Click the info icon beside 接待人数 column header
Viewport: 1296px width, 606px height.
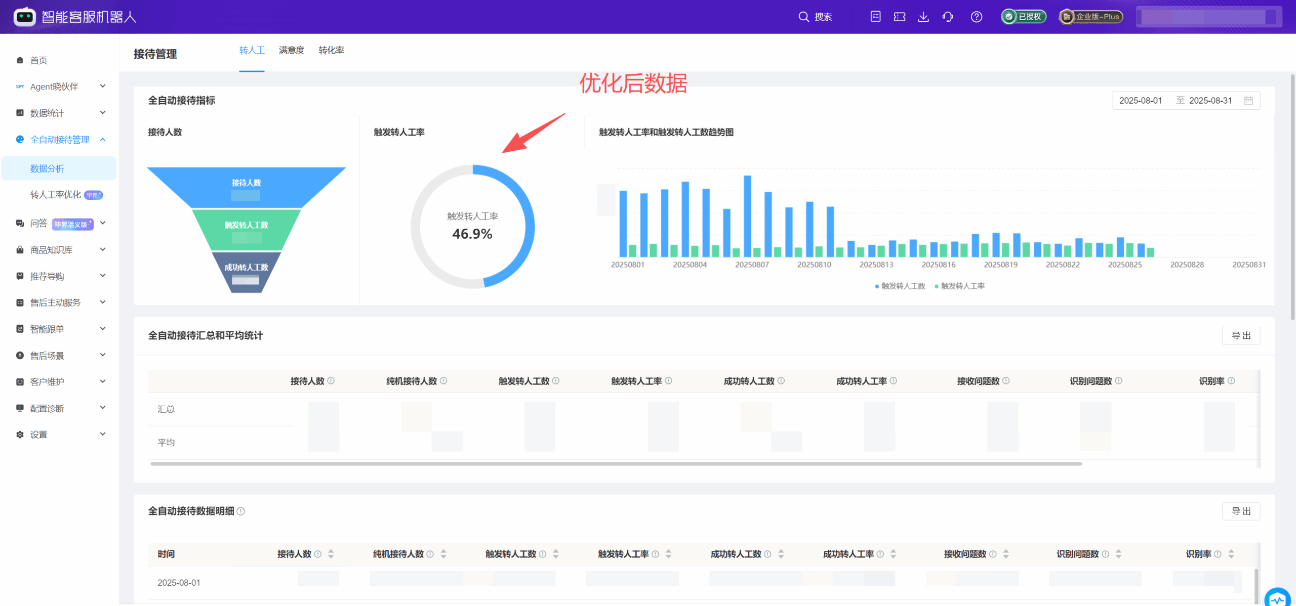point(332,381)
